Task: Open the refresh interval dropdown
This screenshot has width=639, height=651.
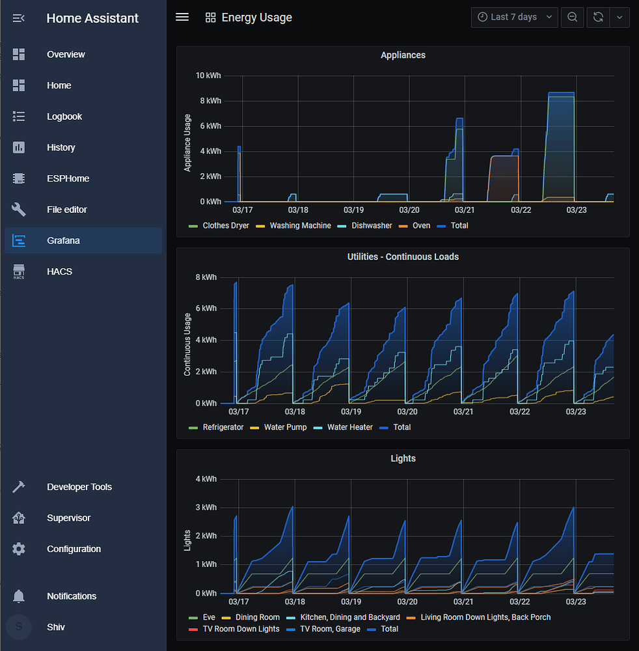Action: click(619, 18)
